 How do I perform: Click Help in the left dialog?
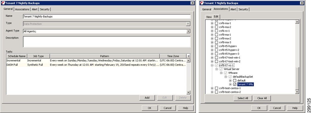tap(186, 108)
